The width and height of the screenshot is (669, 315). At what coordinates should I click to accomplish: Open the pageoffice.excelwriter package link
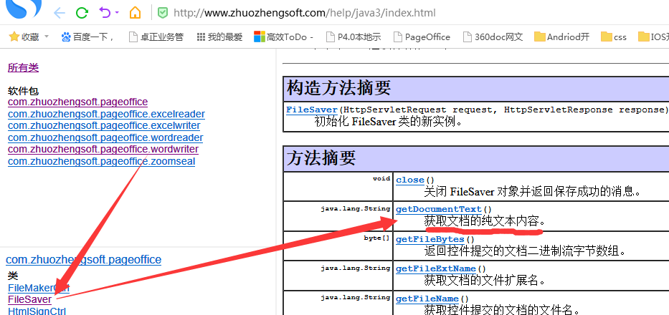tap(104, 126)
